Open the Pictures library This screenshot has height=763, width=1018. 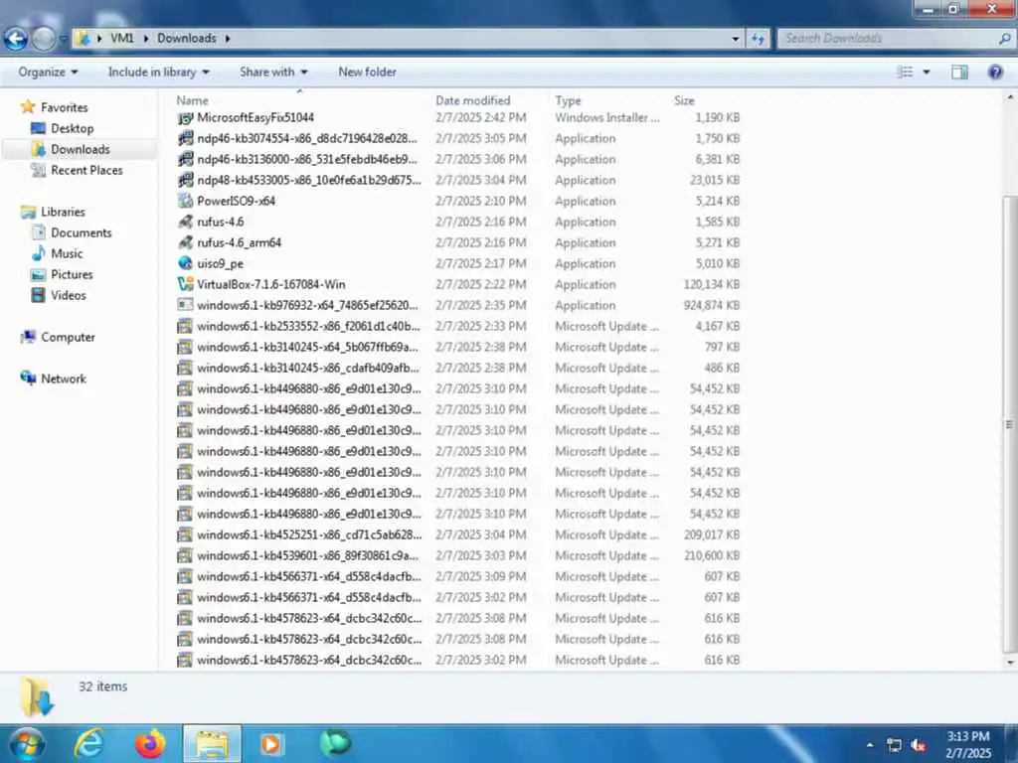(72, 274)
